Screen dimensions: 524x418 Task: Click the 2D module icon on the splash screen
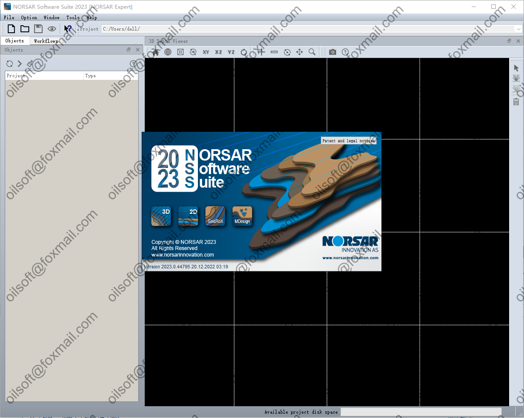tap(188, 216)
